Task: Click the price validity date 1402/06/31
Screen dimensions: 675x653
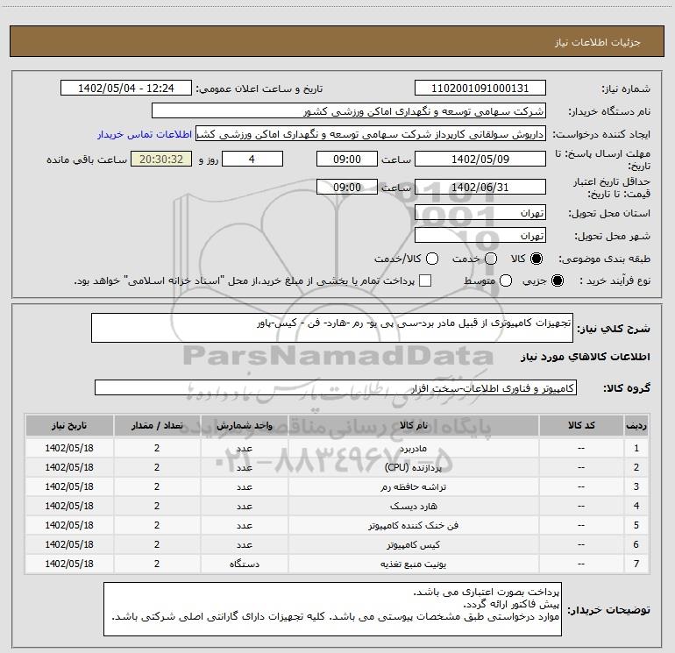Action: (480, 188)
